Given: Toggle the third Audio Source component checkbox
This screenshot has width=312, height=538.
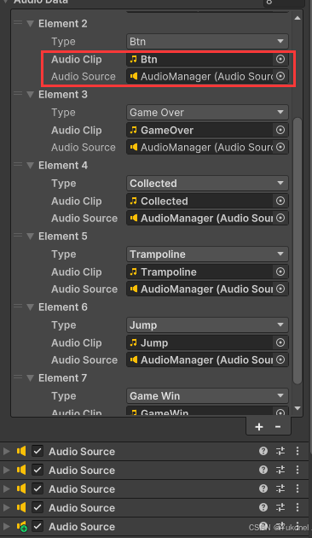Looking at the screenshot, I should pyautogui.click(x=38, y=488).
